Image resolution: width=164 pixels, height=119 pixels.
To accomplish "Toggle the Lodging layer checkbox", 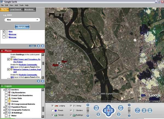I will pyautogui.click(x=53, y=106).
